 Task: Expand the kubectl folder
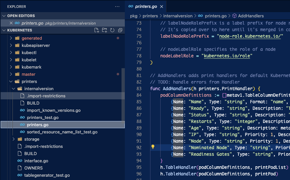click(x=11, y=53)
